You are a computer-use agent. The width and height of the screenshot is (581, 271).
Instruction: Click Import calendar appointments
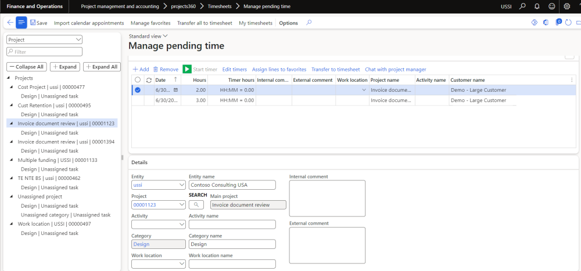pos(89,23)
